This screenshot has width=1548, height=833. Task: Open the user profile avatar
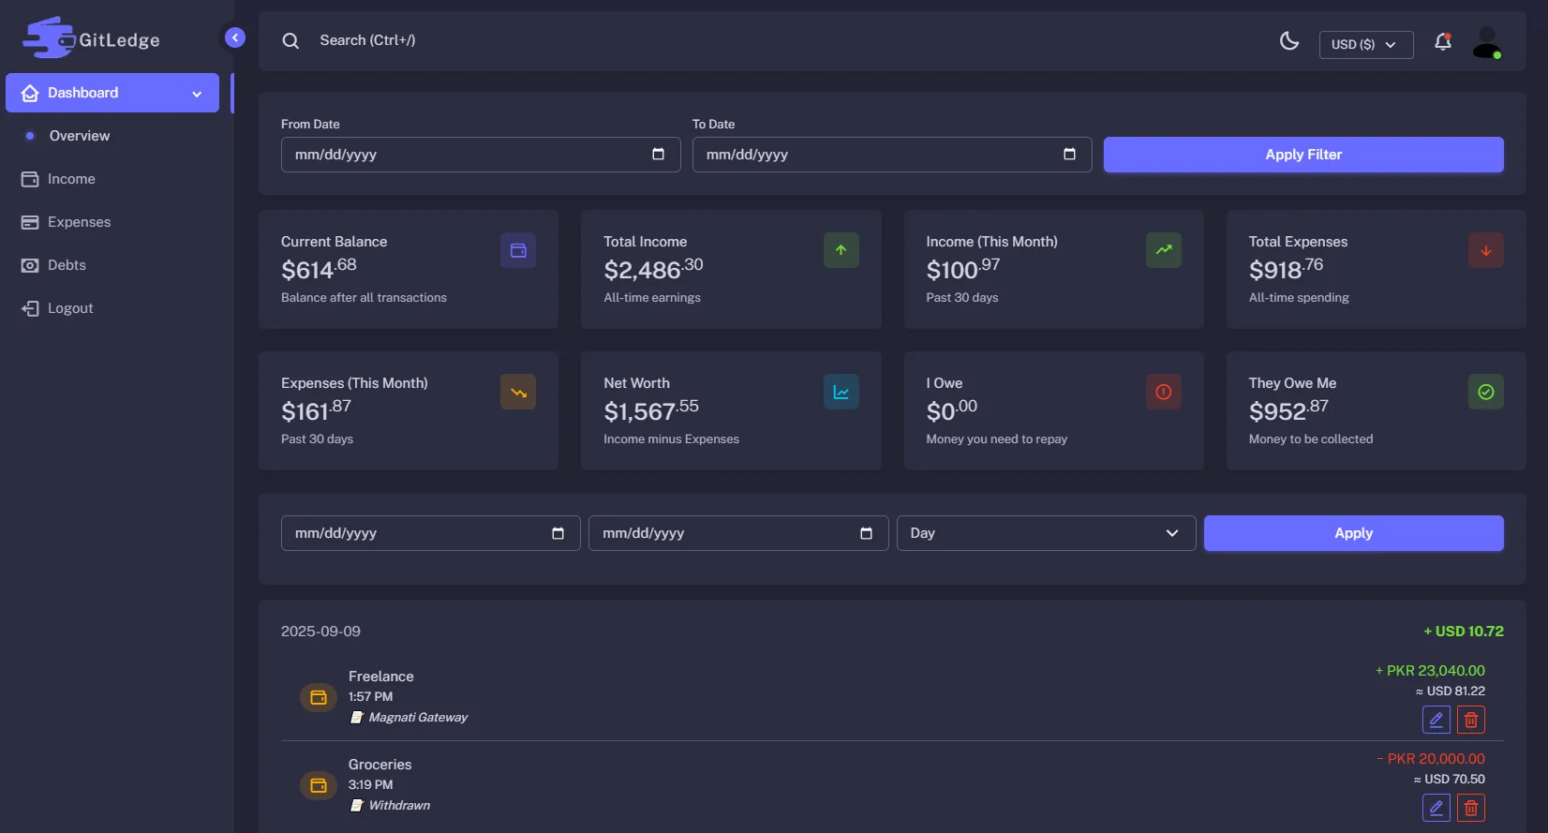pyautogui.click(x=1486, y=43)
